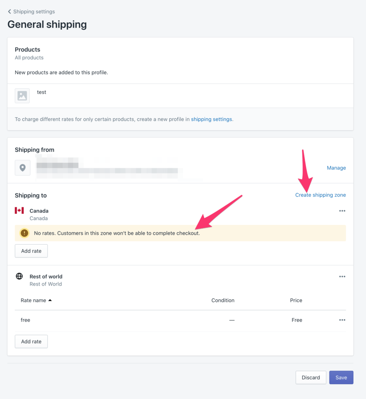
Task: Click the back chevron beside Shipping settings
Action: [9, 11]
